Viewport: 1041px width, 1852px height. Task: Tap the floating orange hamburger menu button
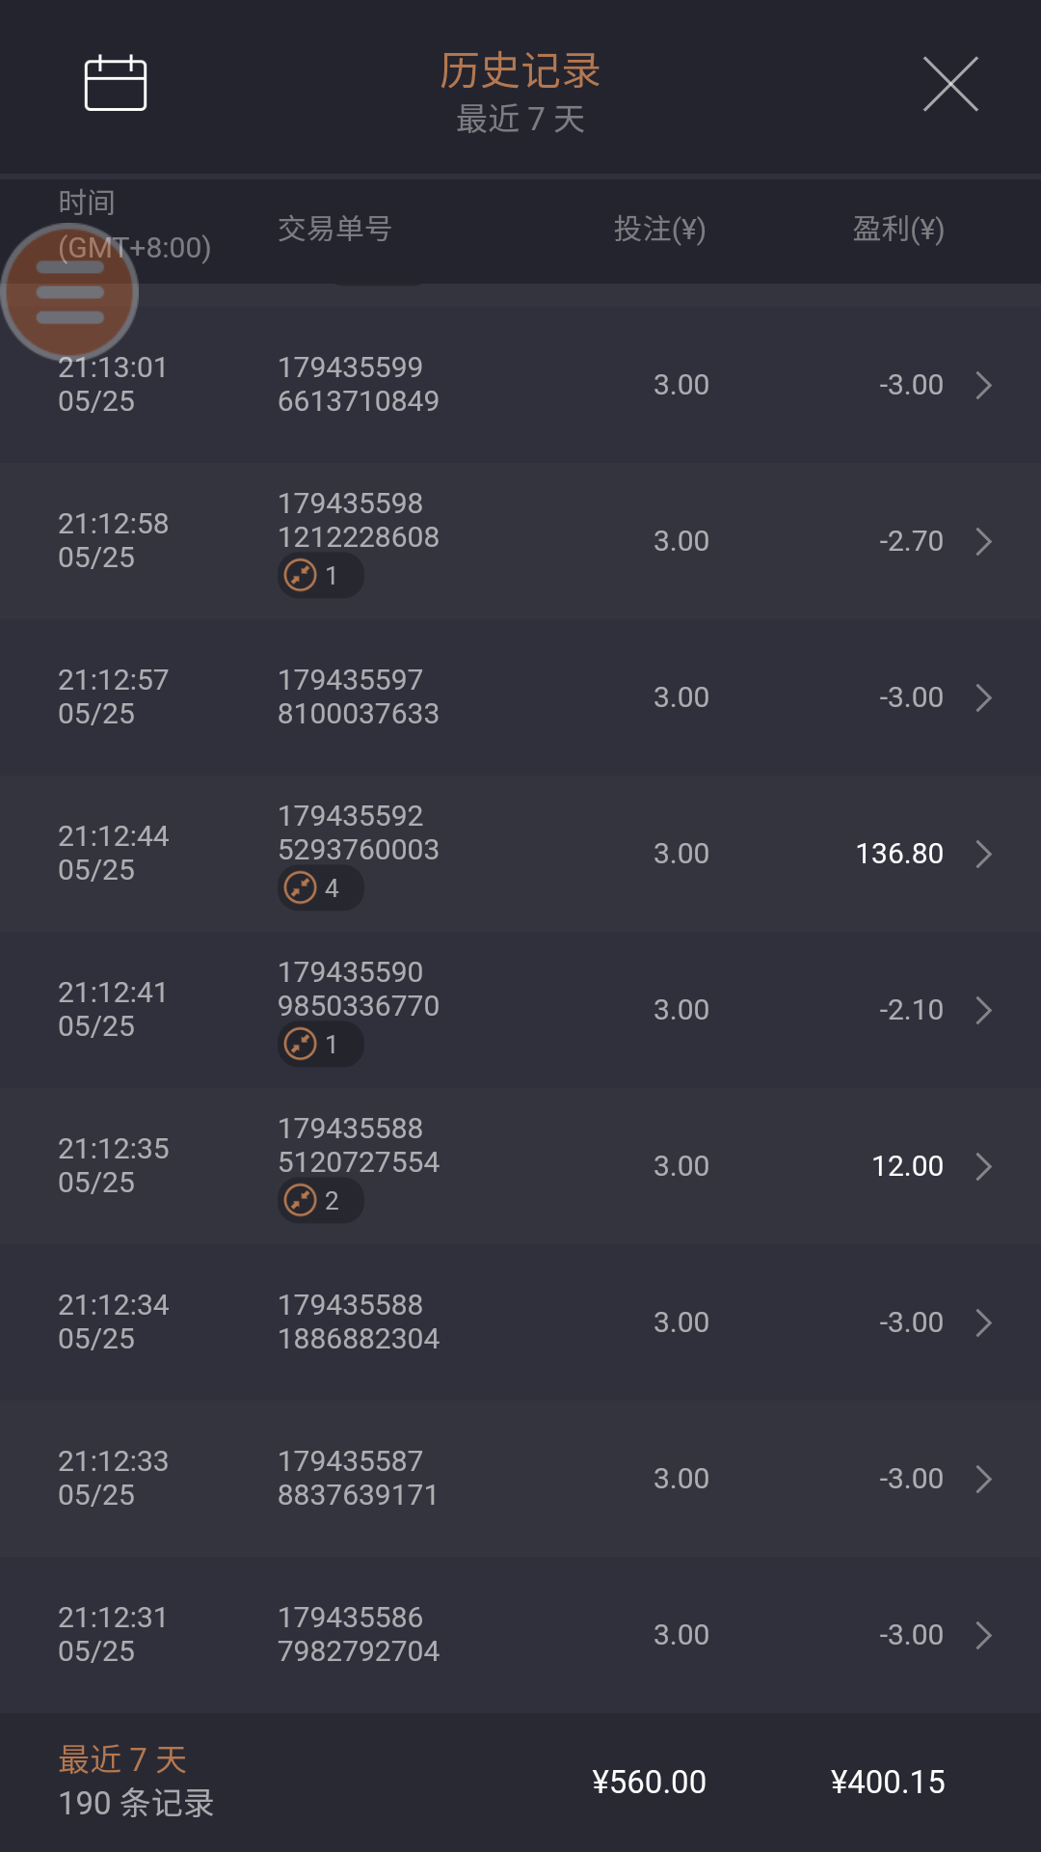[x=69, y=291]
